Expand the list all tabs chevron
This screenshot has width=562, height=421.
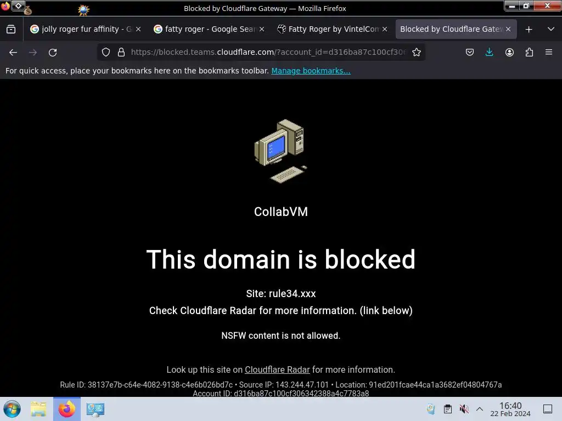click(551, 29)
